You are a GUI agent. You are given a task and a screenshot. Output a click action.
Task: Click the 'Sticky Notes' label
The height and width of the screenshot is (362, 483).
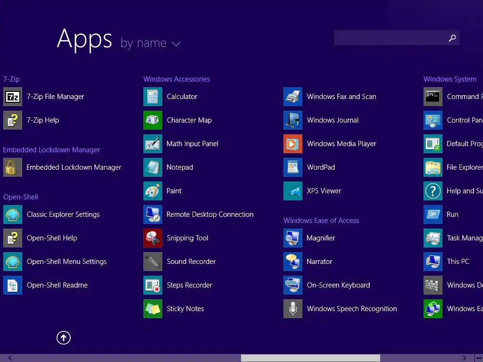click(185, 309)
